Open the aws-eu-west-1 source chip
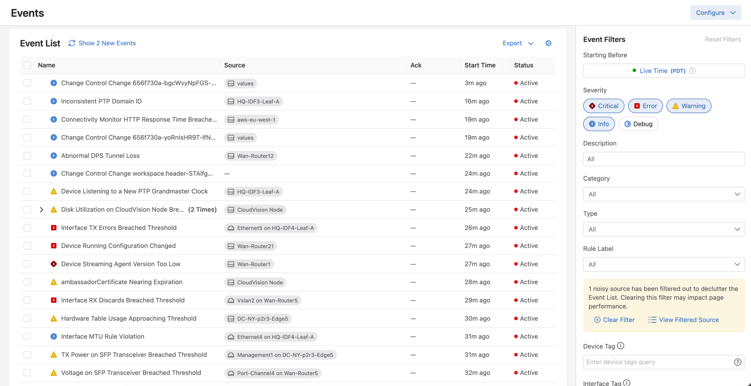The width and height of the screenshot is (751, 386). (251, 120)
